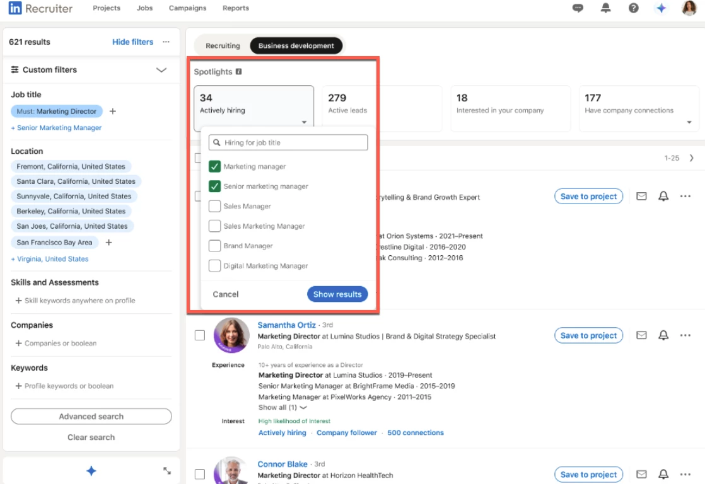Set reminder bell for first candidate

663,197
